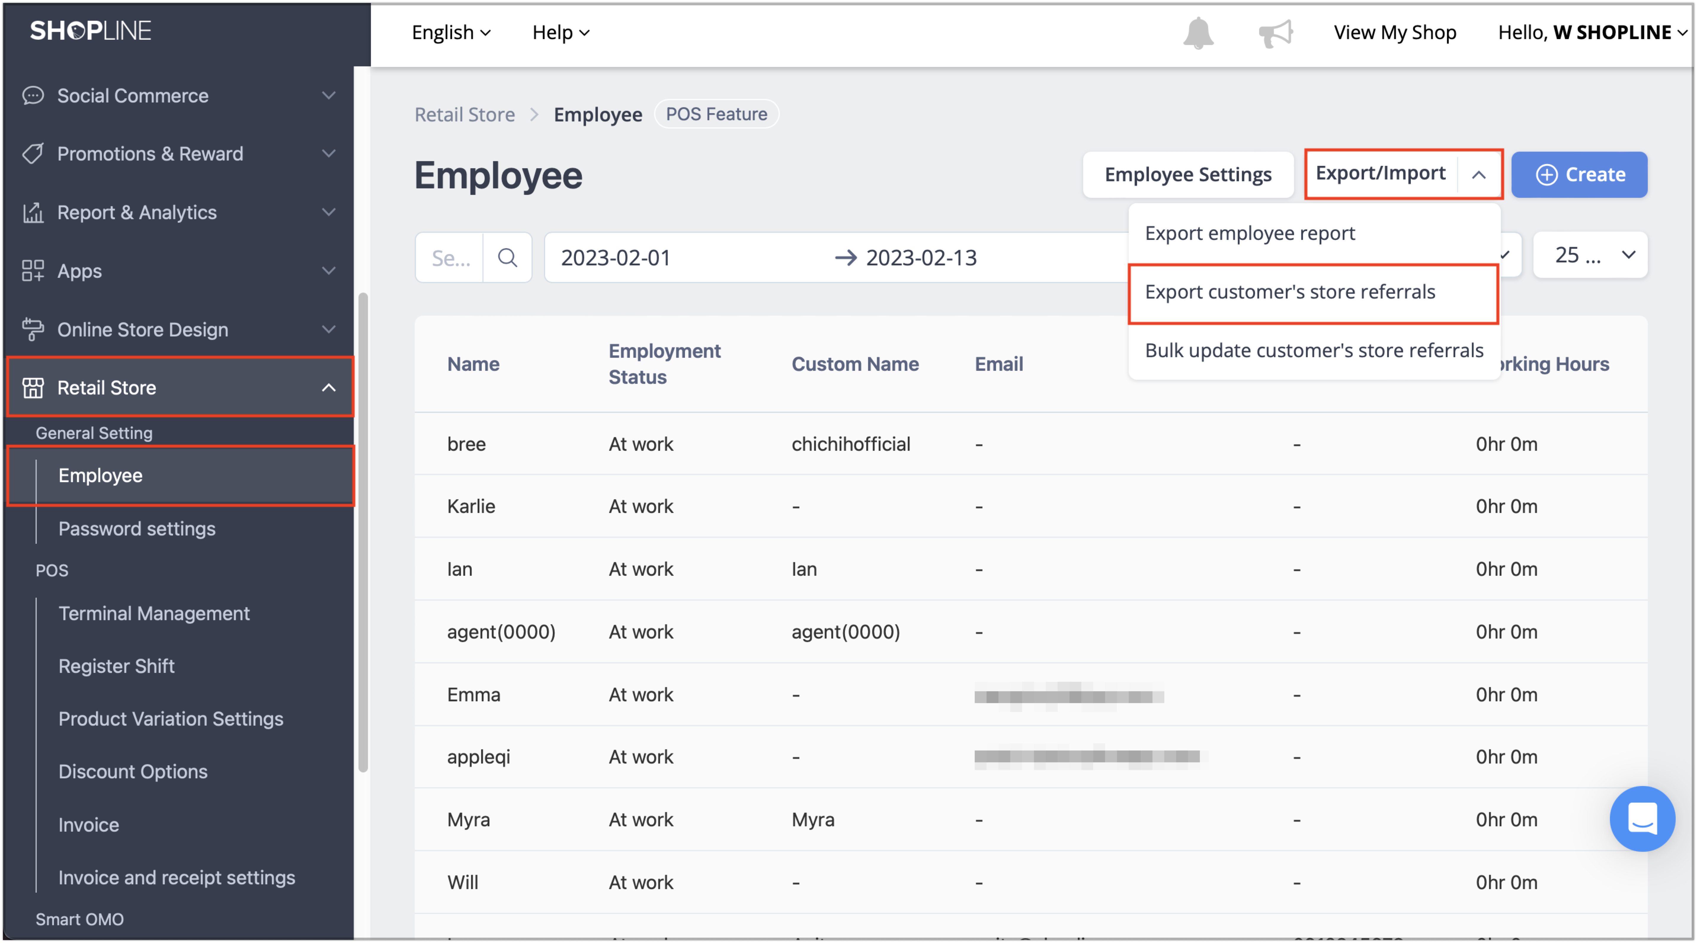Click the General Setting sidebar heading
The height and width of the screenshot is (943, 1697).
pos(94,433)
